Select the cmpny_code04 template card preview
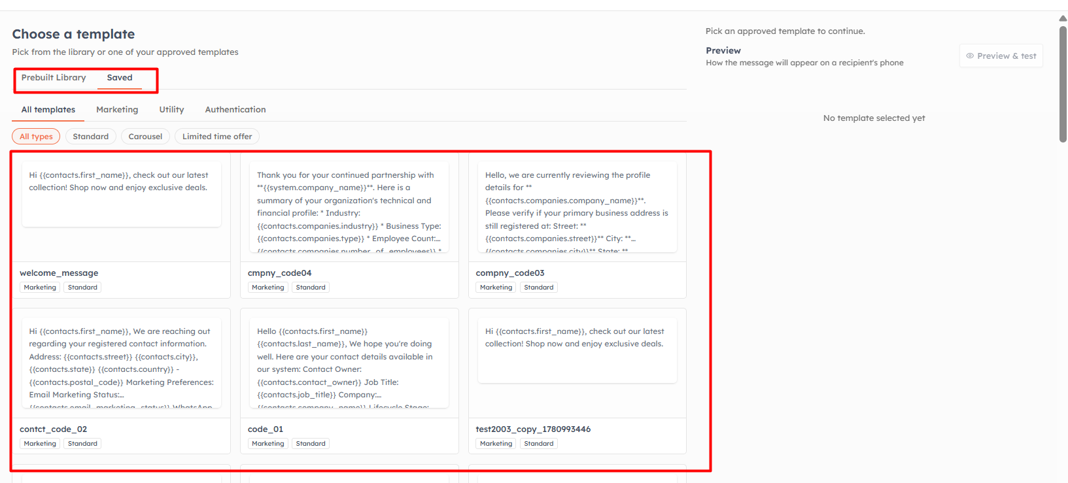 (349, 207)
